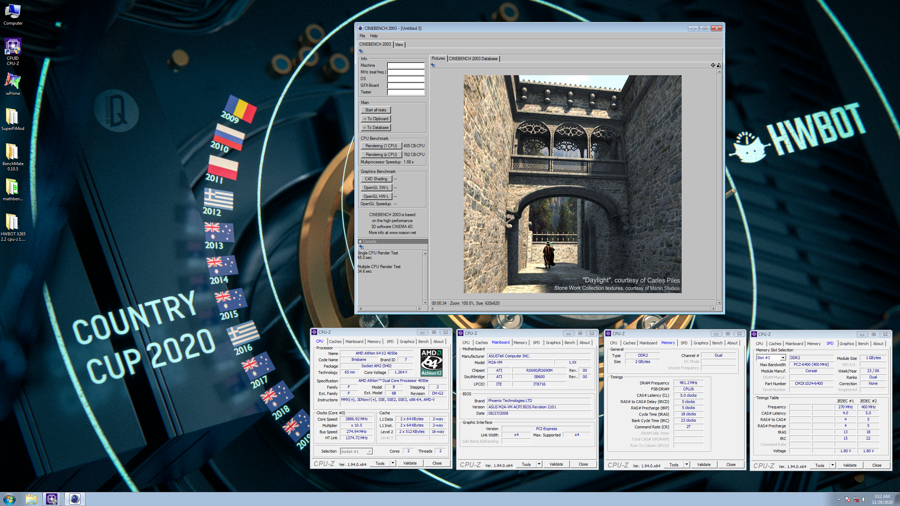Open the Windows Start menu orb
900x506 pixels.
coord(9,499)
